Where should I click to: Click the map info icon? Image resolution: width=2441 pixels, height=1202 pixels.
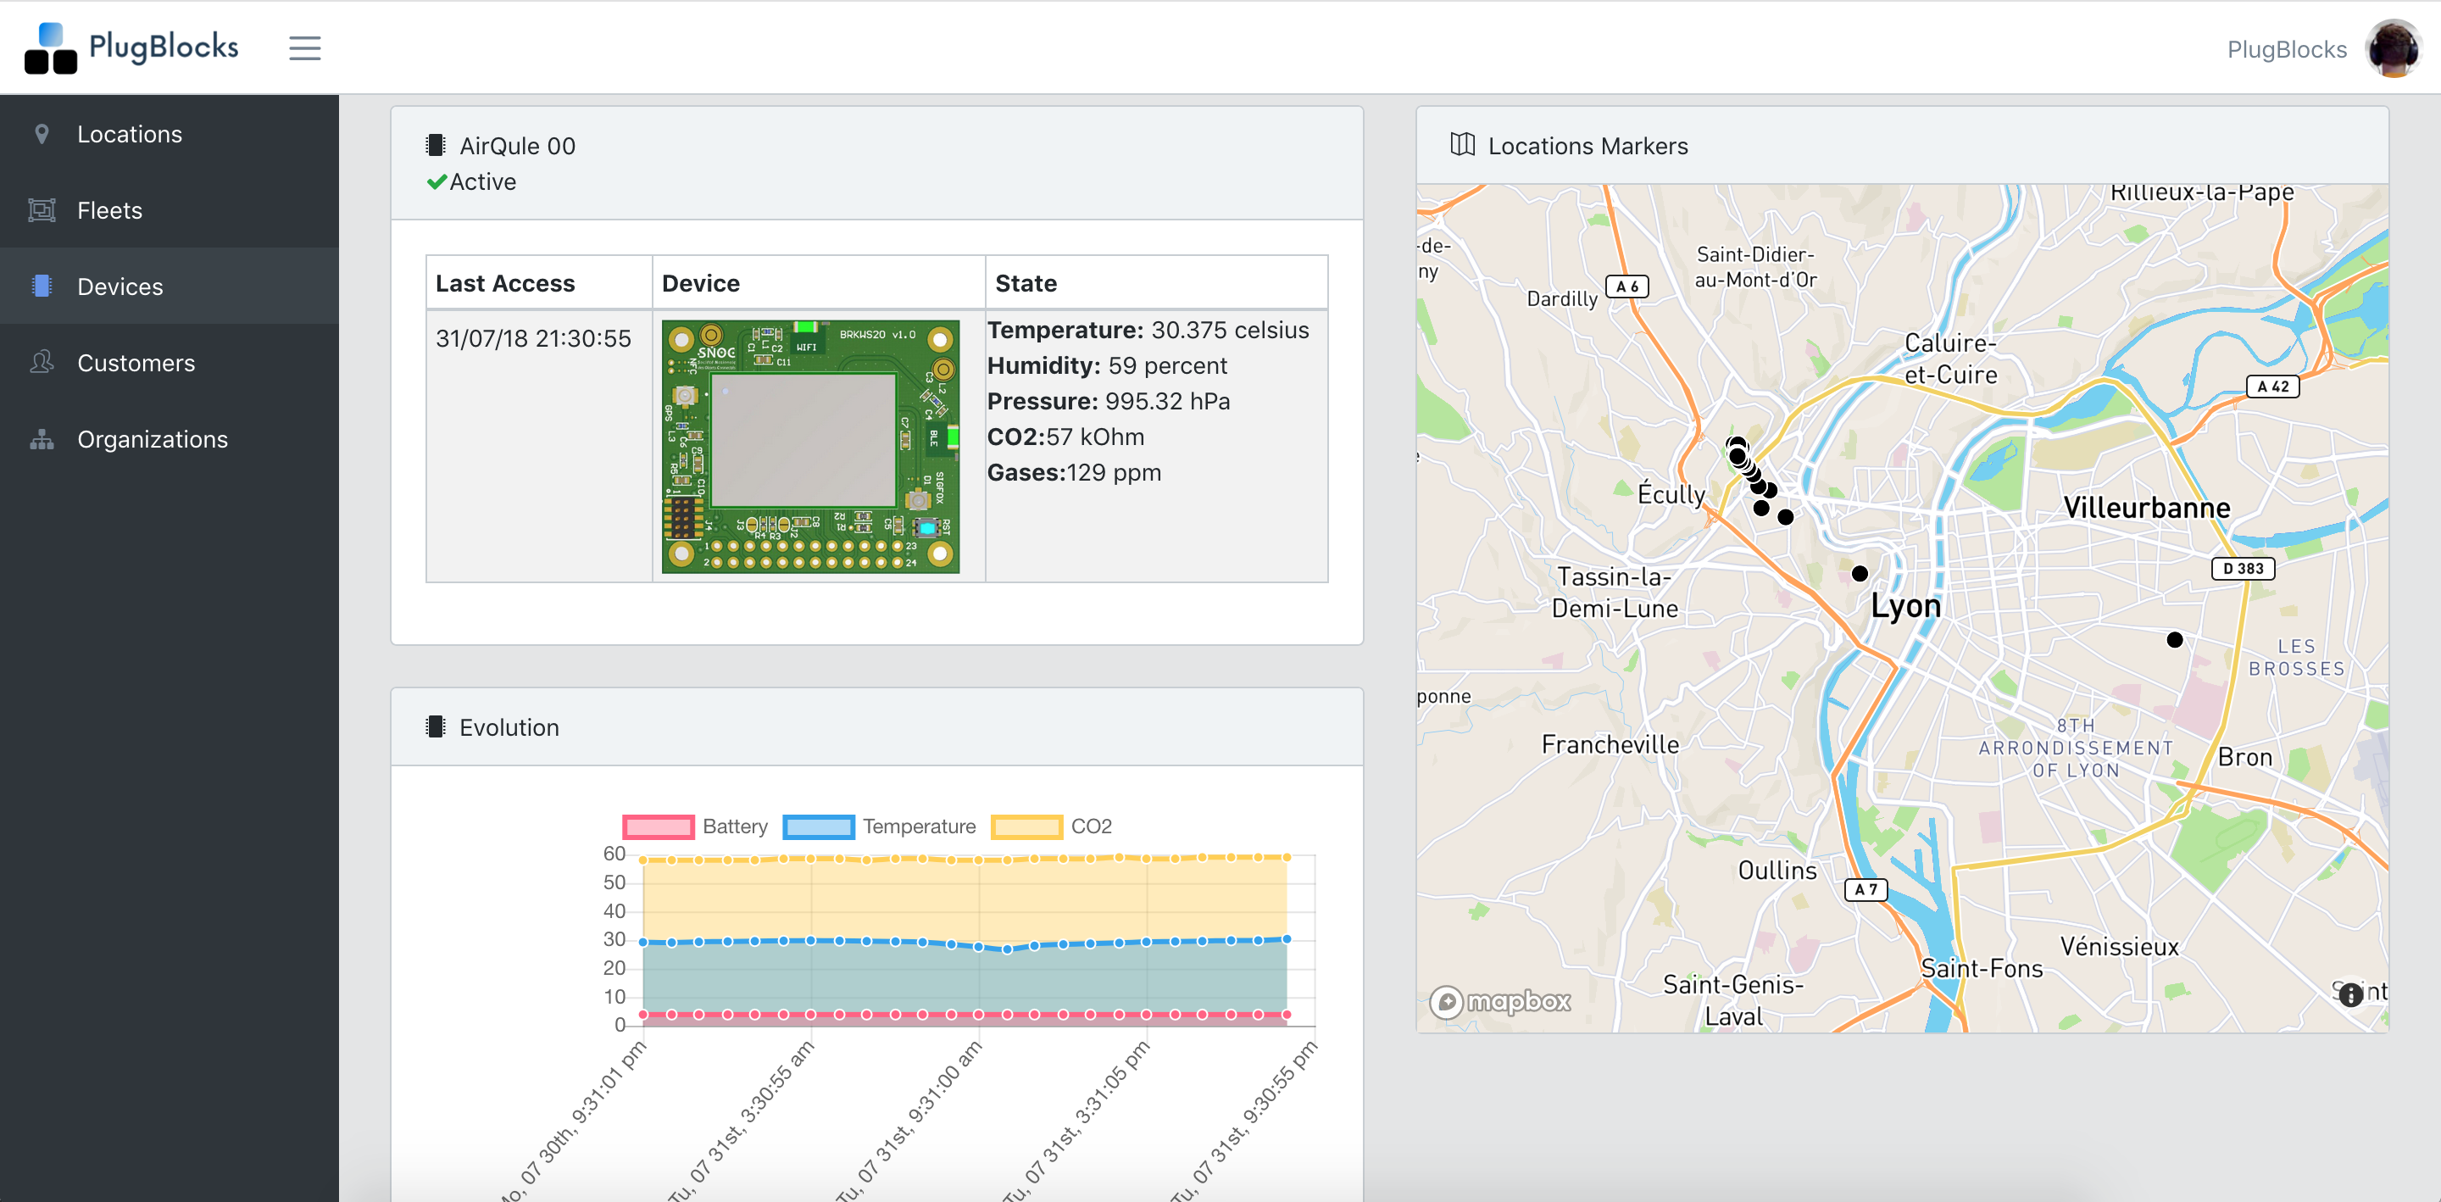tap(2350, 994)
